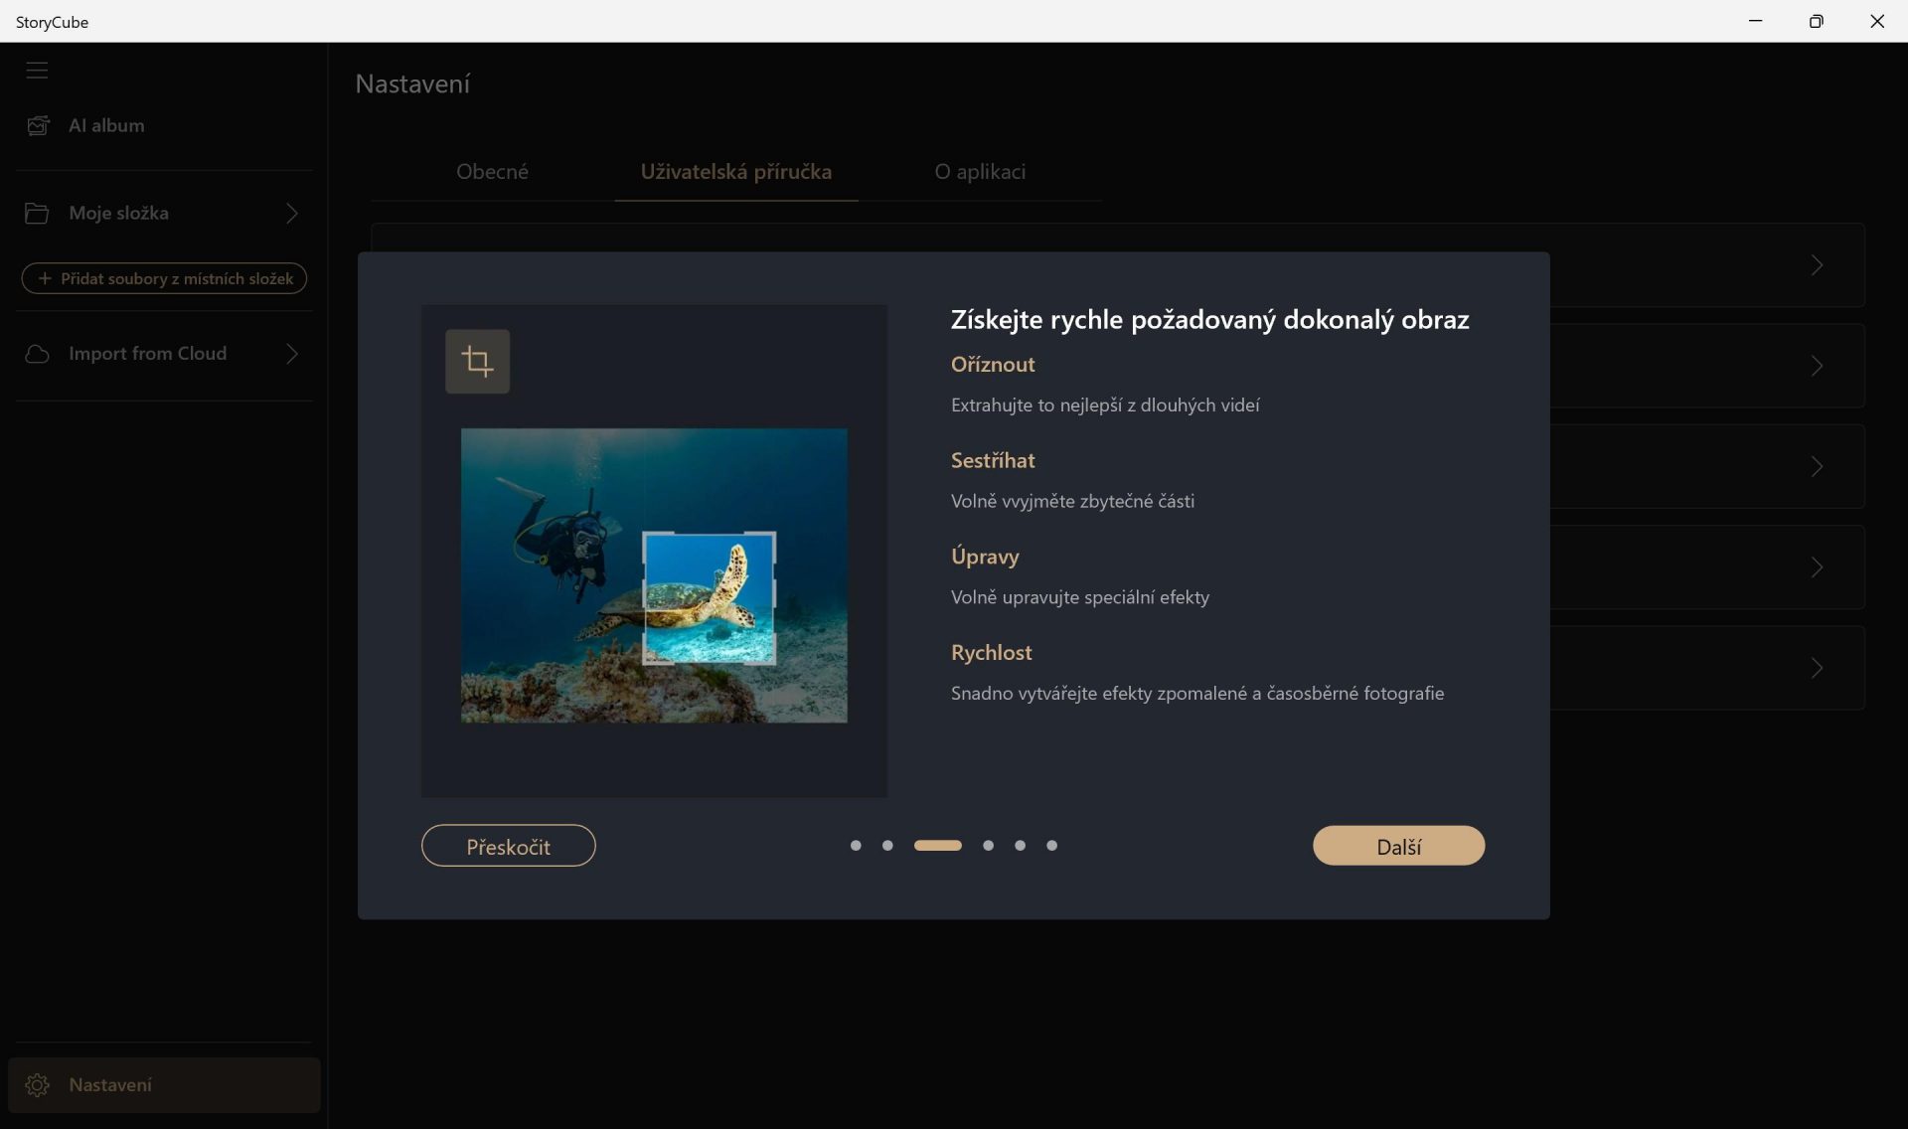1908x1129 pixels.
Task: Jump to the last page dot
Action: pos(1052,846)
